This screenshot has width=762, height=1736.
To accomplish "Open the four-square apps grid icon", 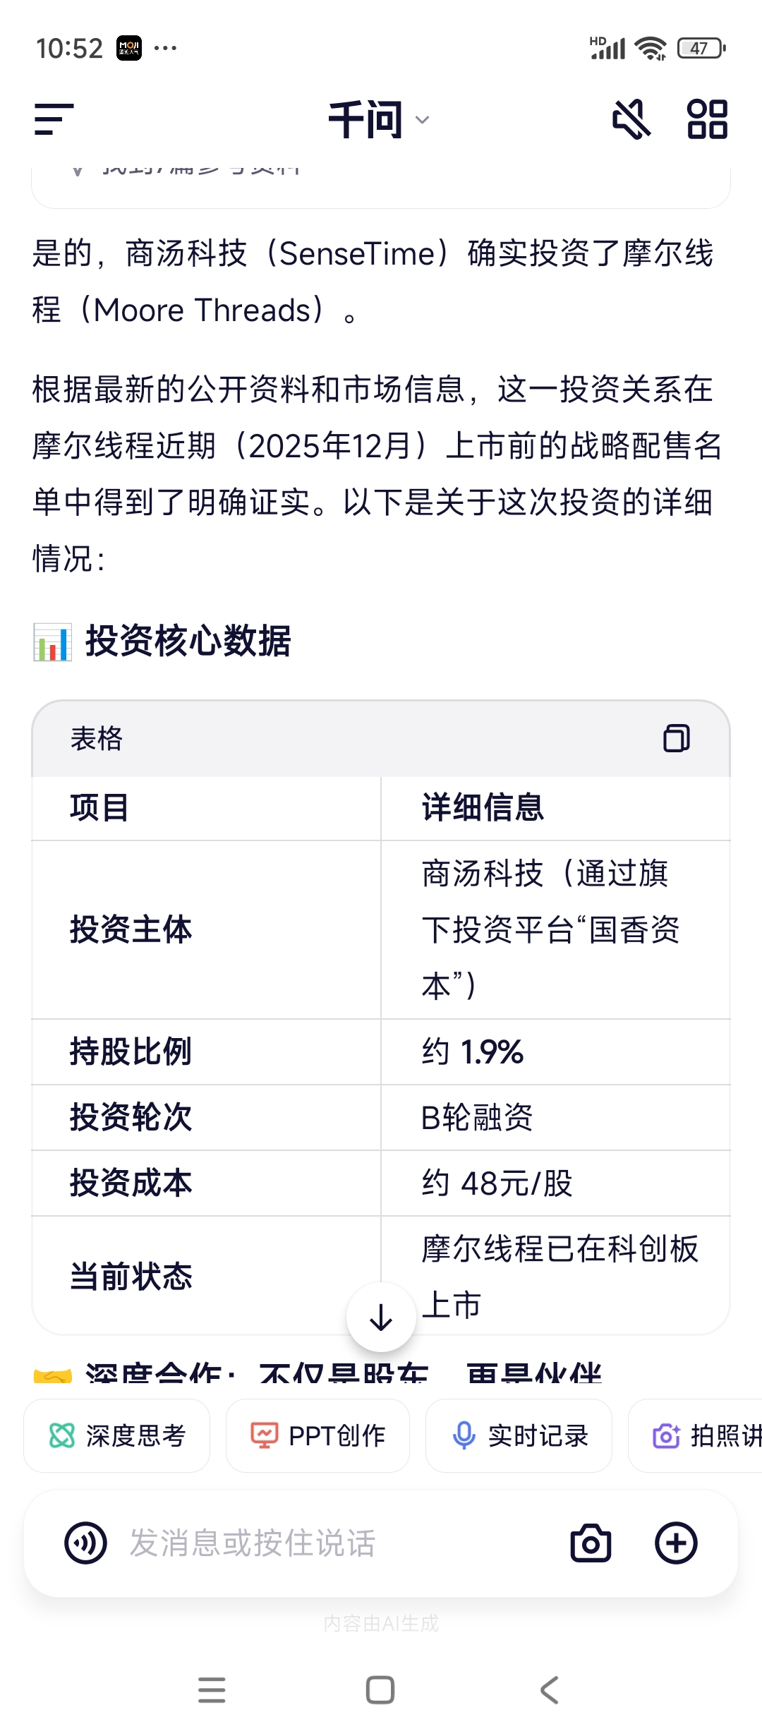I will [x=707, y=119].
